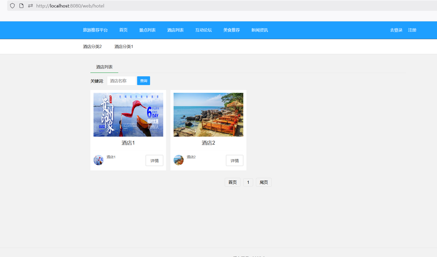Open the site permissions icon

(30, 6)
